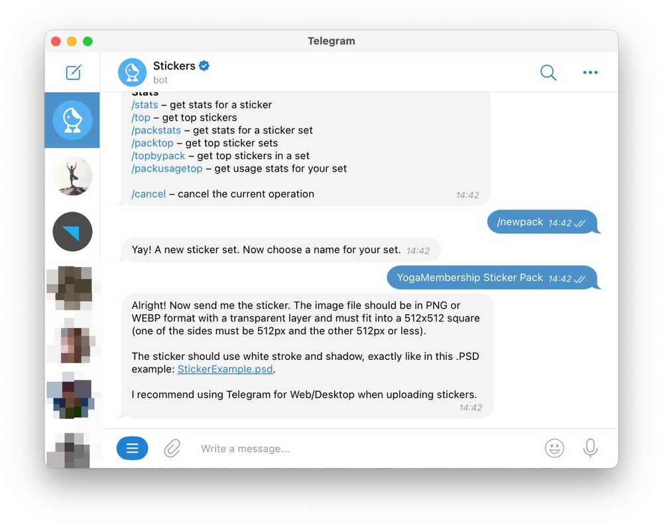663x527 pixels.
Task: Click the /packusagetop command link
Action: tap(166, 168)
